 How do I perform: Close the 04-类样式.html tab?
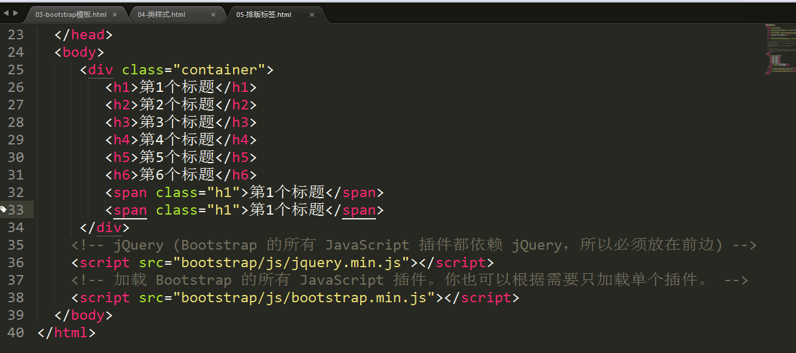point(213,15)
